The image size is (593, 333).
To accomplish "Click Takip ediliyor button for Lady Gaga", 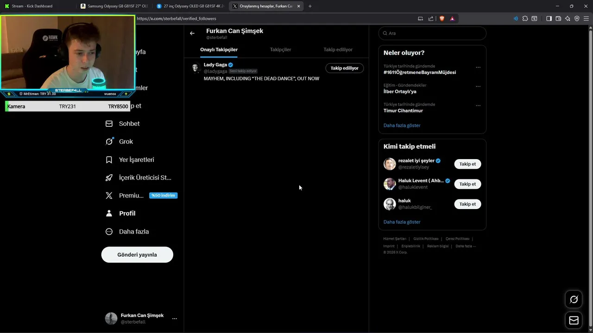I will pos(344,68).
